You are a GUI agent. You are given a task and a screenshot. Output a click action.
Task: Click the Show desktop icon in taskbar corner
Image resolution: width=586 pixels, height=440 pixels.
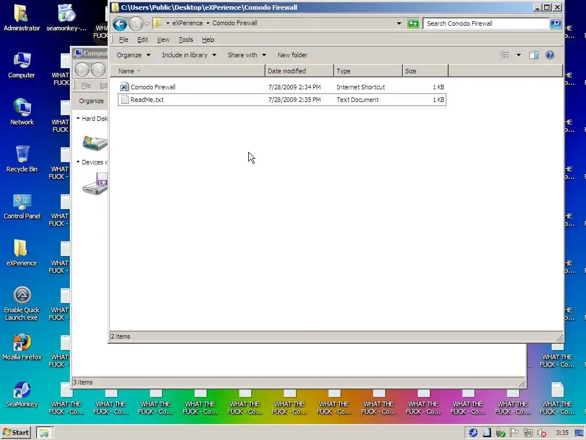(579, 433)
